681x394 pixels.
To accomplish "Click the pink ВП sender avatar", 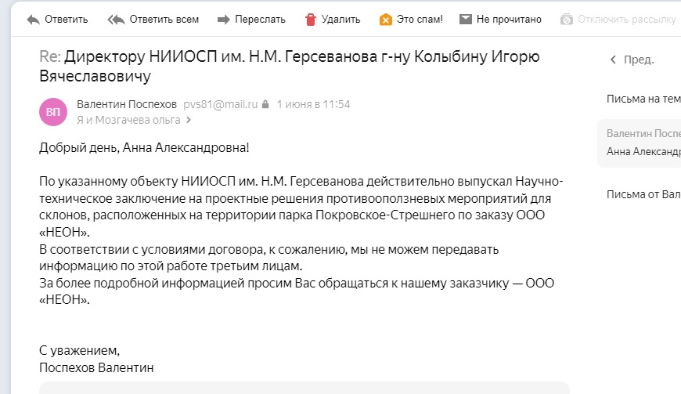I will pos(53,112).
